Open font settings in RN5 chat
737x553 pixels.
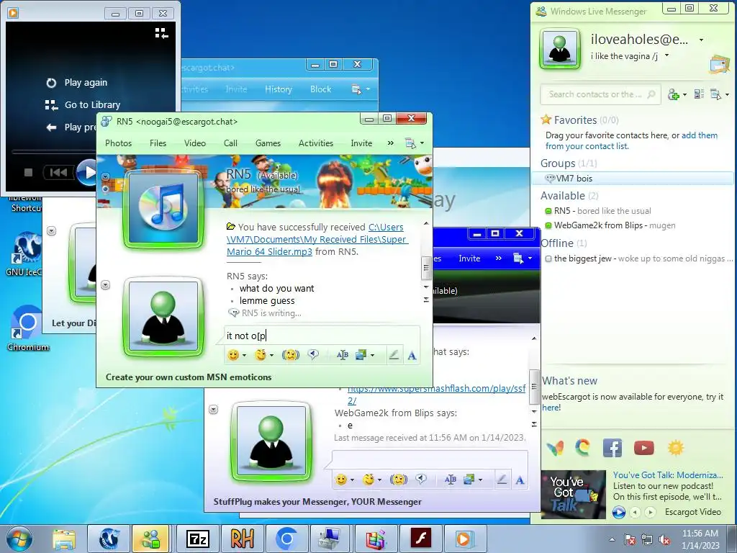[342, 355]
